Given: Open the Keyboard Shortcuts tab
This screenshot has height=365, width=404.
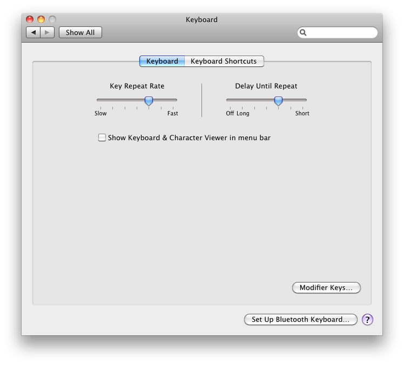Looking at the screenshot, I should pos(224,61).
